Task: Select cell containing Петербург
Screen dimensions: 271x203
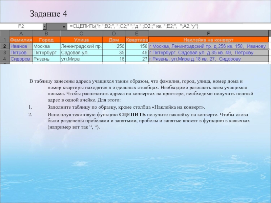Action: (x=46, y=52)
